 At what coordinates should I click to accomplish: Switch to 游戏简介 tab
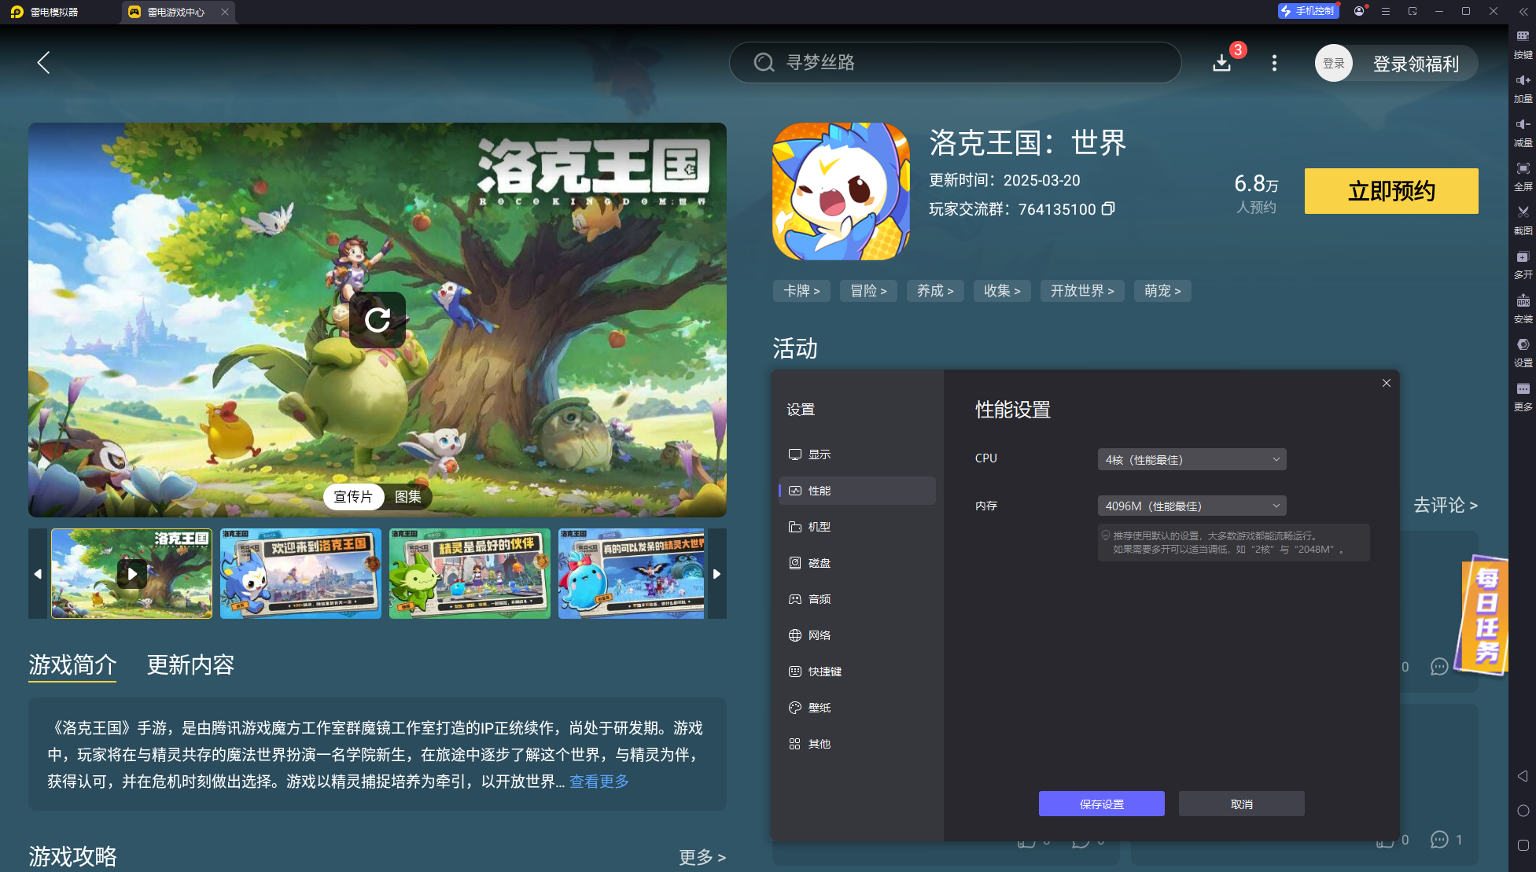pyautogui.click(x=72, y=665)
